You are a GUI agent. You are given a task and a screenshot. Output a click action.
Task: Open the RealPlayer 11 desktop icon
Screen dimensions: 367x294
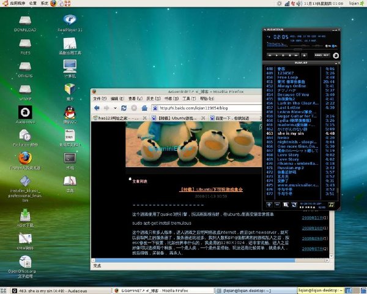click(x=70, y=23)
